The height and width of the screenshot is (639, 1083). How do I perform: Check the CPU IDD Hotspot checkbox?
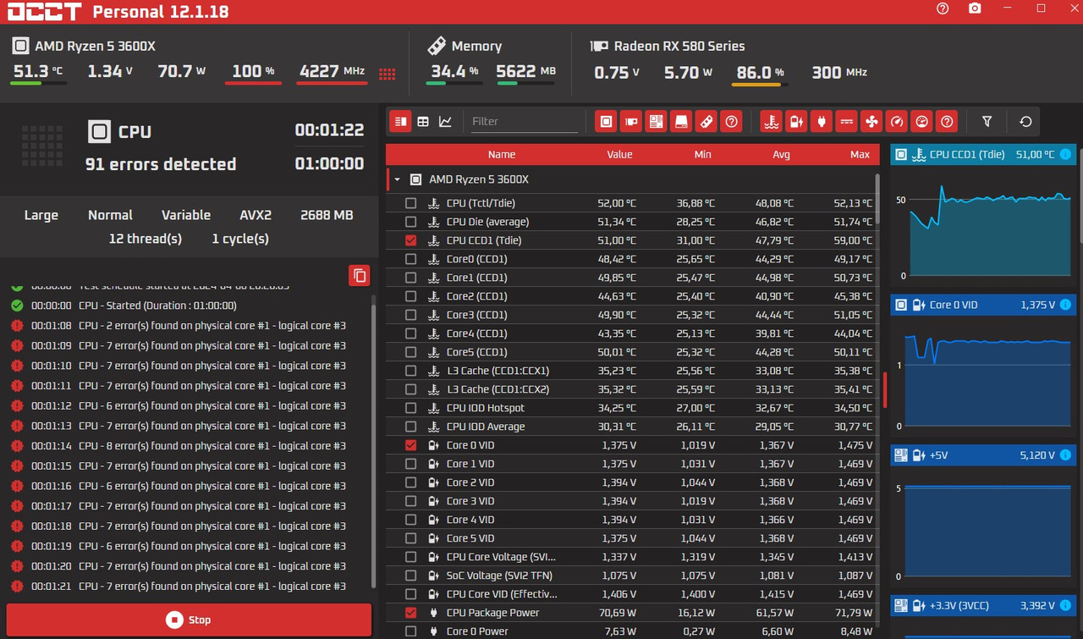click(411, 408)
